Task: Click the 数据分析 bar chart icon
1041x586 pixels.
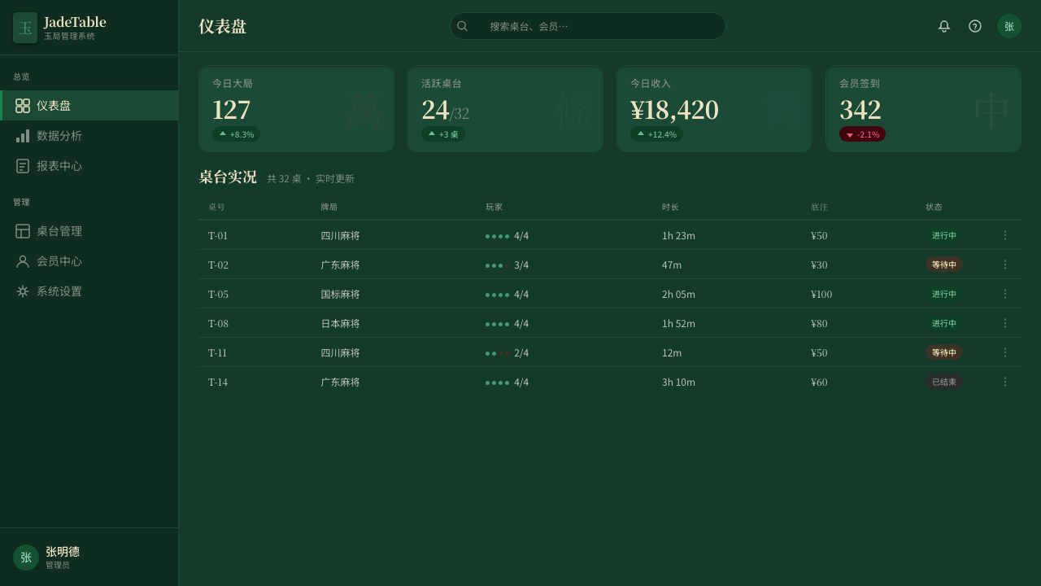Action: (x=23, y=136)
